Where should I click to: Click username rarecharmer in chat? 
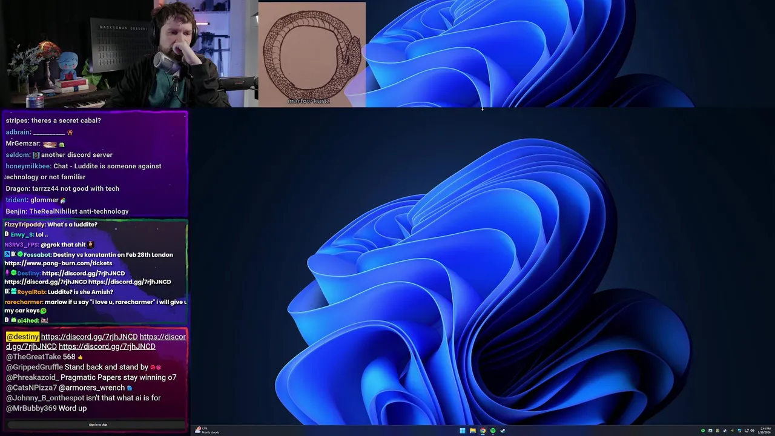pyautogui.click(x=23, y=302)
